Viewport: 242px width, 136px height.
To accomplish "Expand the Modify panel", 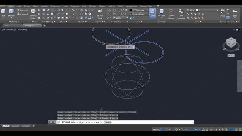I will (x=82, y=22).
